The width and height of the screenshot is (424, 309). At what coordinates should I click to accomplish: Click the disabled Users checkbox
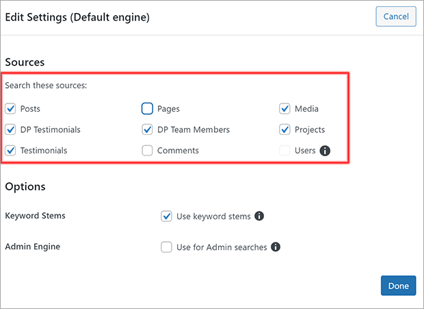284,150
